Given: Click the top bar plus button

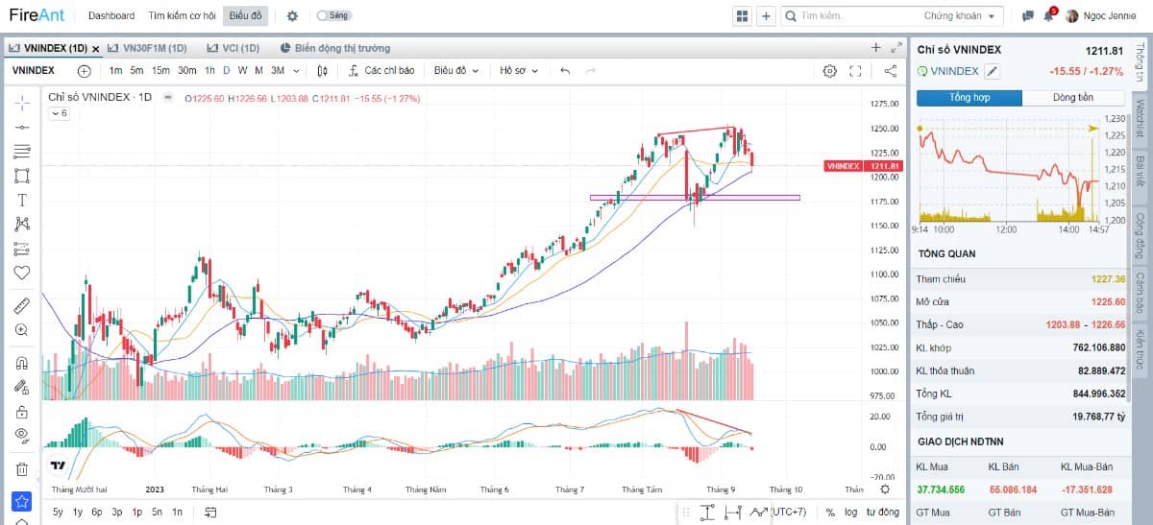Looking at the screenshot, I should pos(766,15).
